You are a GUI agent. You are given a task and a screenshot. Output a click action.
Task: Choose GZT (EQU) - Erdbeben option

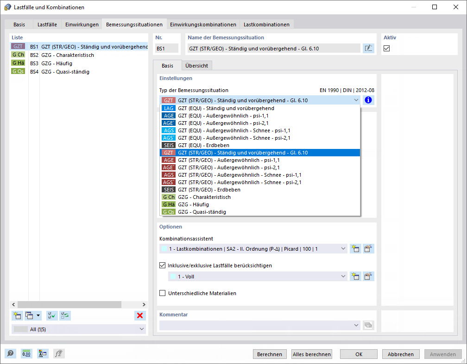coord(260,145)
